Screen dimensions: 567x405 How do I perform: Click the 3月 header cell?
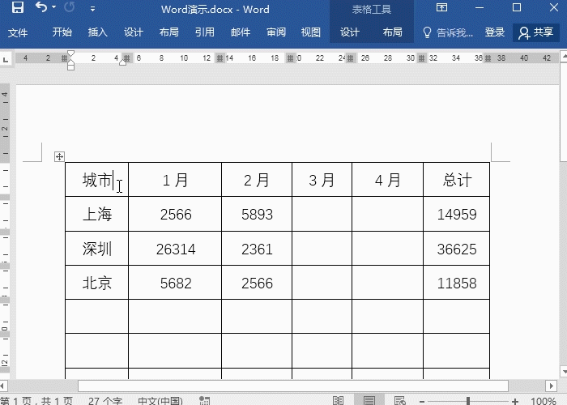pyautogui.click(x=322, y=180)
